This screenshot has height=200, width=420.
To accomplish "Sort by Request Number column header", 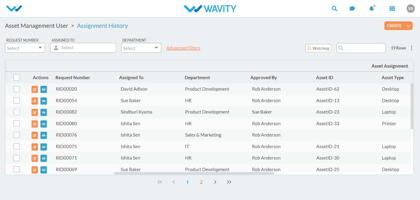I will [73, 78].
